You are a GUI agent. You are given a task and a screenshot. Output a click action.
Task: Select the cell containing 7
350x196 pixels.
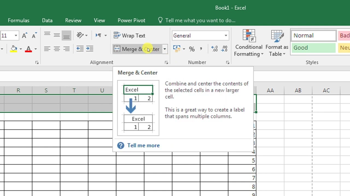[242, 178]
